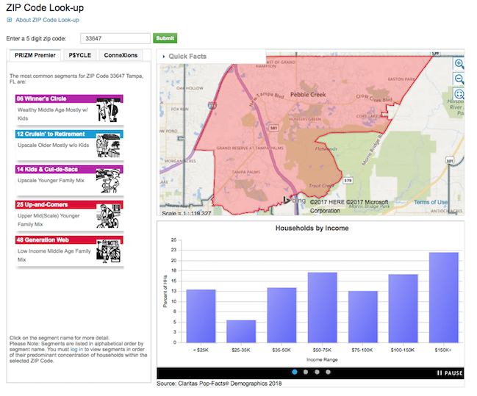Open the 25 Up-and-Comers segment
Screen dimensions: 477x396
(42, 205)
